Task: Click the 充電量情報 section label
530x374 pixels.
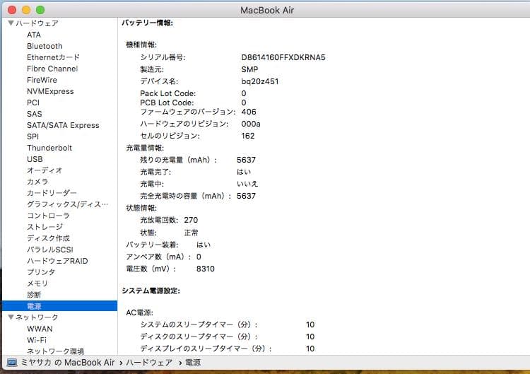Action: point(145,148)
